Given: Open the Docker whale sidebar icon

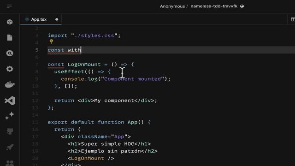Looking at the screenshot, I should tap(10, 84).
